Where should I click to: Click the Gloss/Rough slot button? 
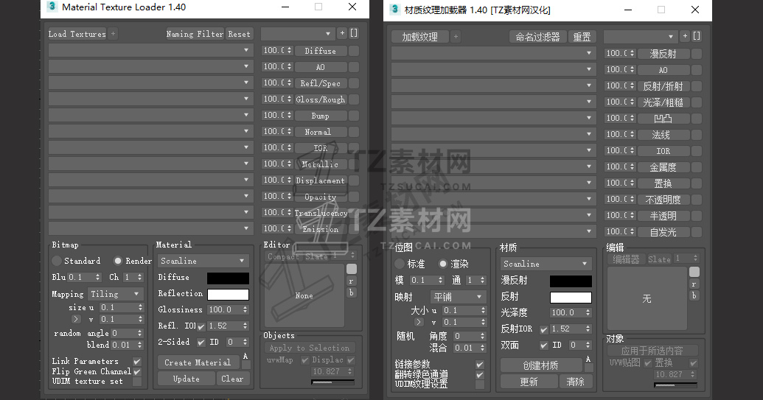coord(320,99)
